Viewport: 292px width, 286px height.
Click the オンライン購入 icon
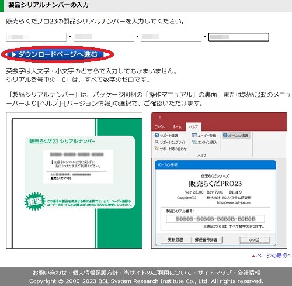194,142
